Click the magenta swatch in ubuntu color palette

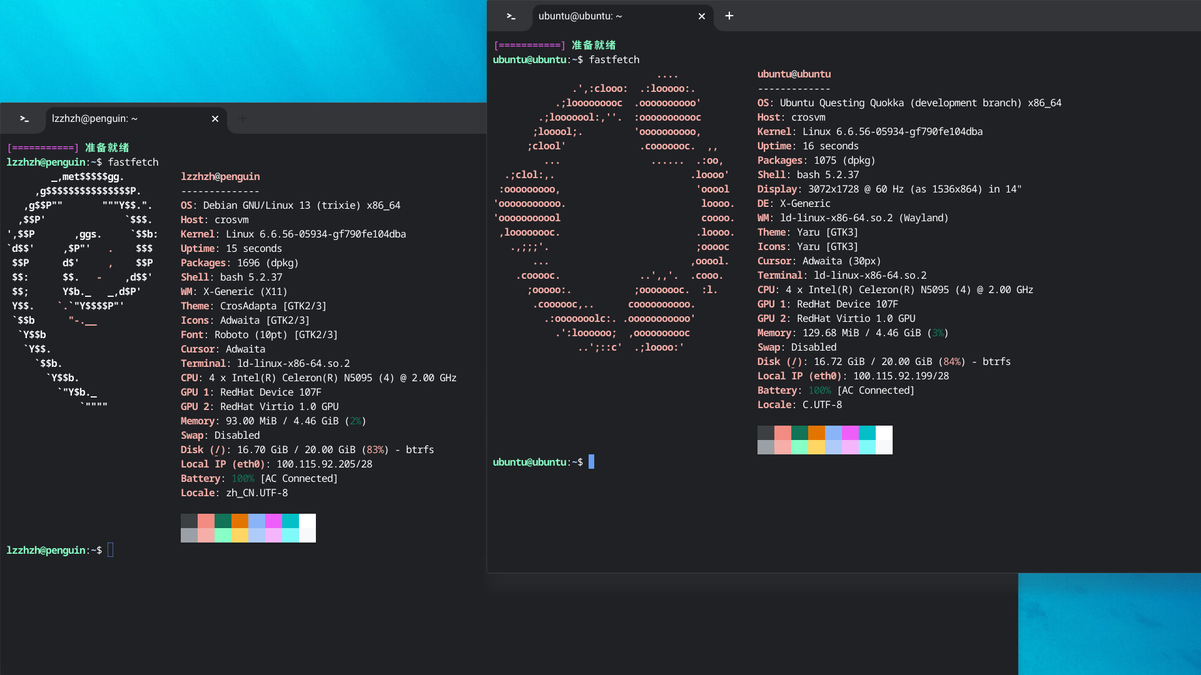click(x=850, y=433)
